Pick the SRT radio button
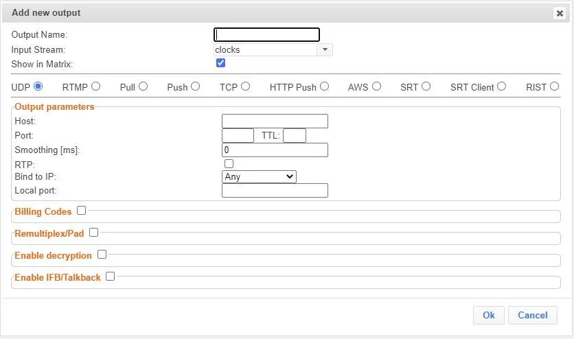Viewport: 574px width, 339px height. (x=426, y=86)
